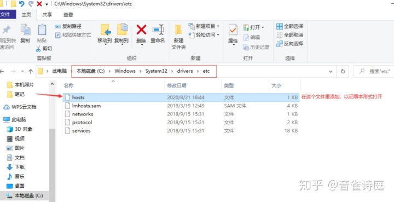Click the 剪切 scissors button
Viewport: 394px width, 202px height.
tap(44, 48)
